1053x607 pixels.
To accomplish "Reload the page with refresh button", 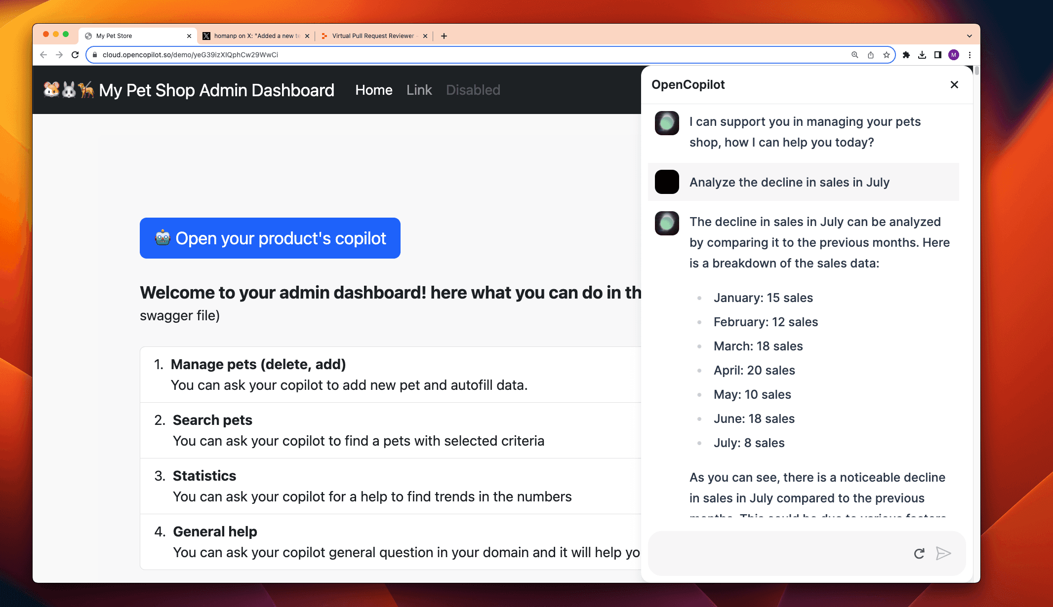I will pyautogui.click(x=75, y=55).
